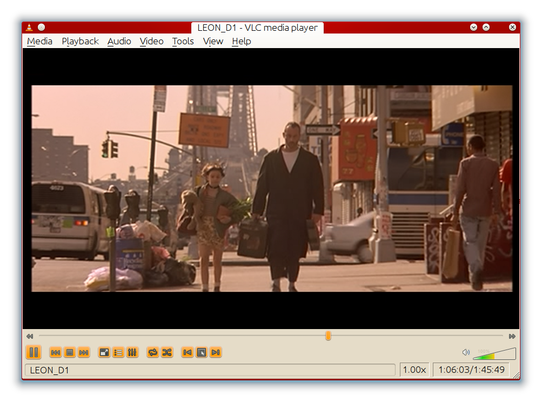Click the volume level slider

(494, 353)
